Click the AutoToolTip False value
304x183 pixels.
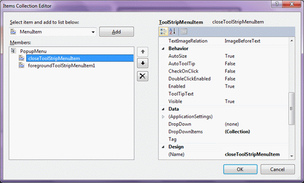230,64
